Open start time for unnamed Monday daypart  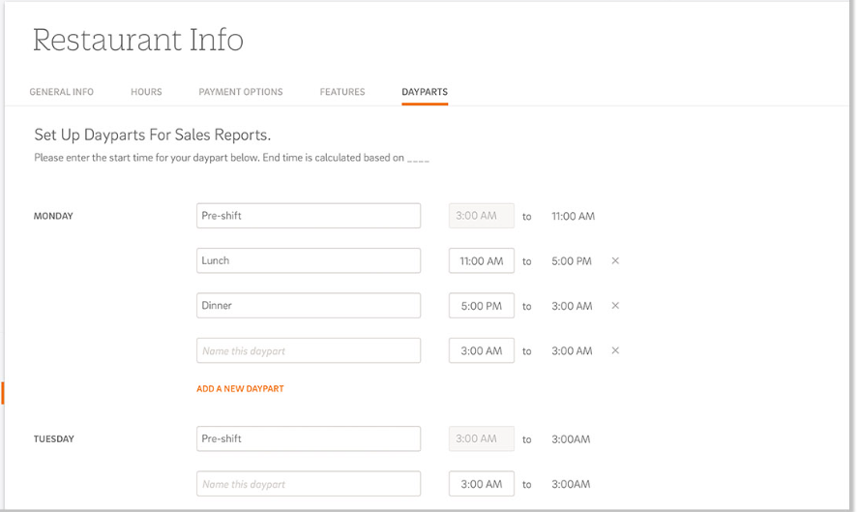(481, 350)
